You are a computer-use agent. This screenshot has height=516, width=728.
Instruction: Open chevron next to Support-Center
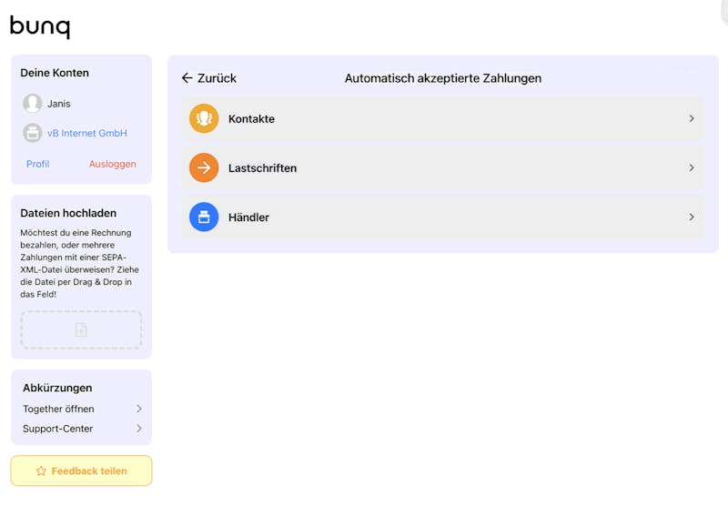139,429
